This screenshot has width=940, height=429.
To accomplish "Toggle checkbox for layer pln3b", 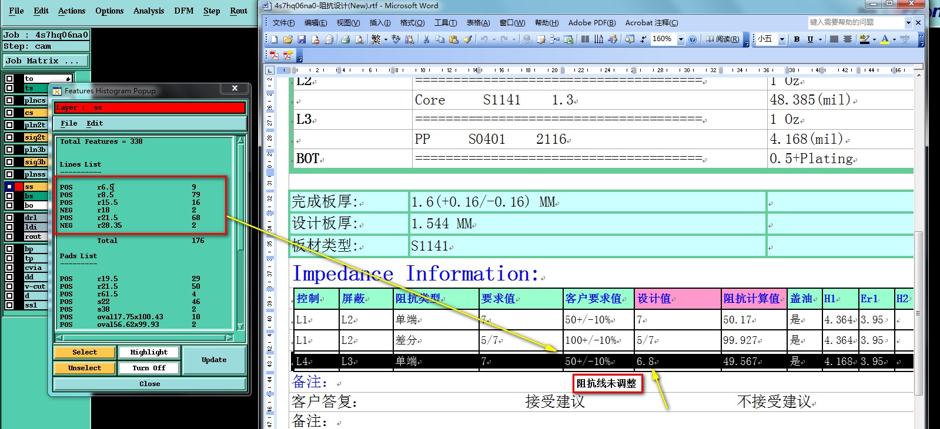I will coord(9,150).
